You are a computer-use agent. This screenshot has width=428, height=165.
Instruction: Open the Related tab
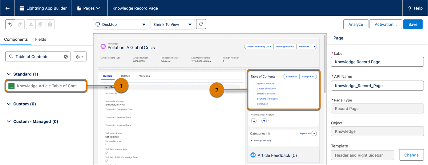click(125, 76)
